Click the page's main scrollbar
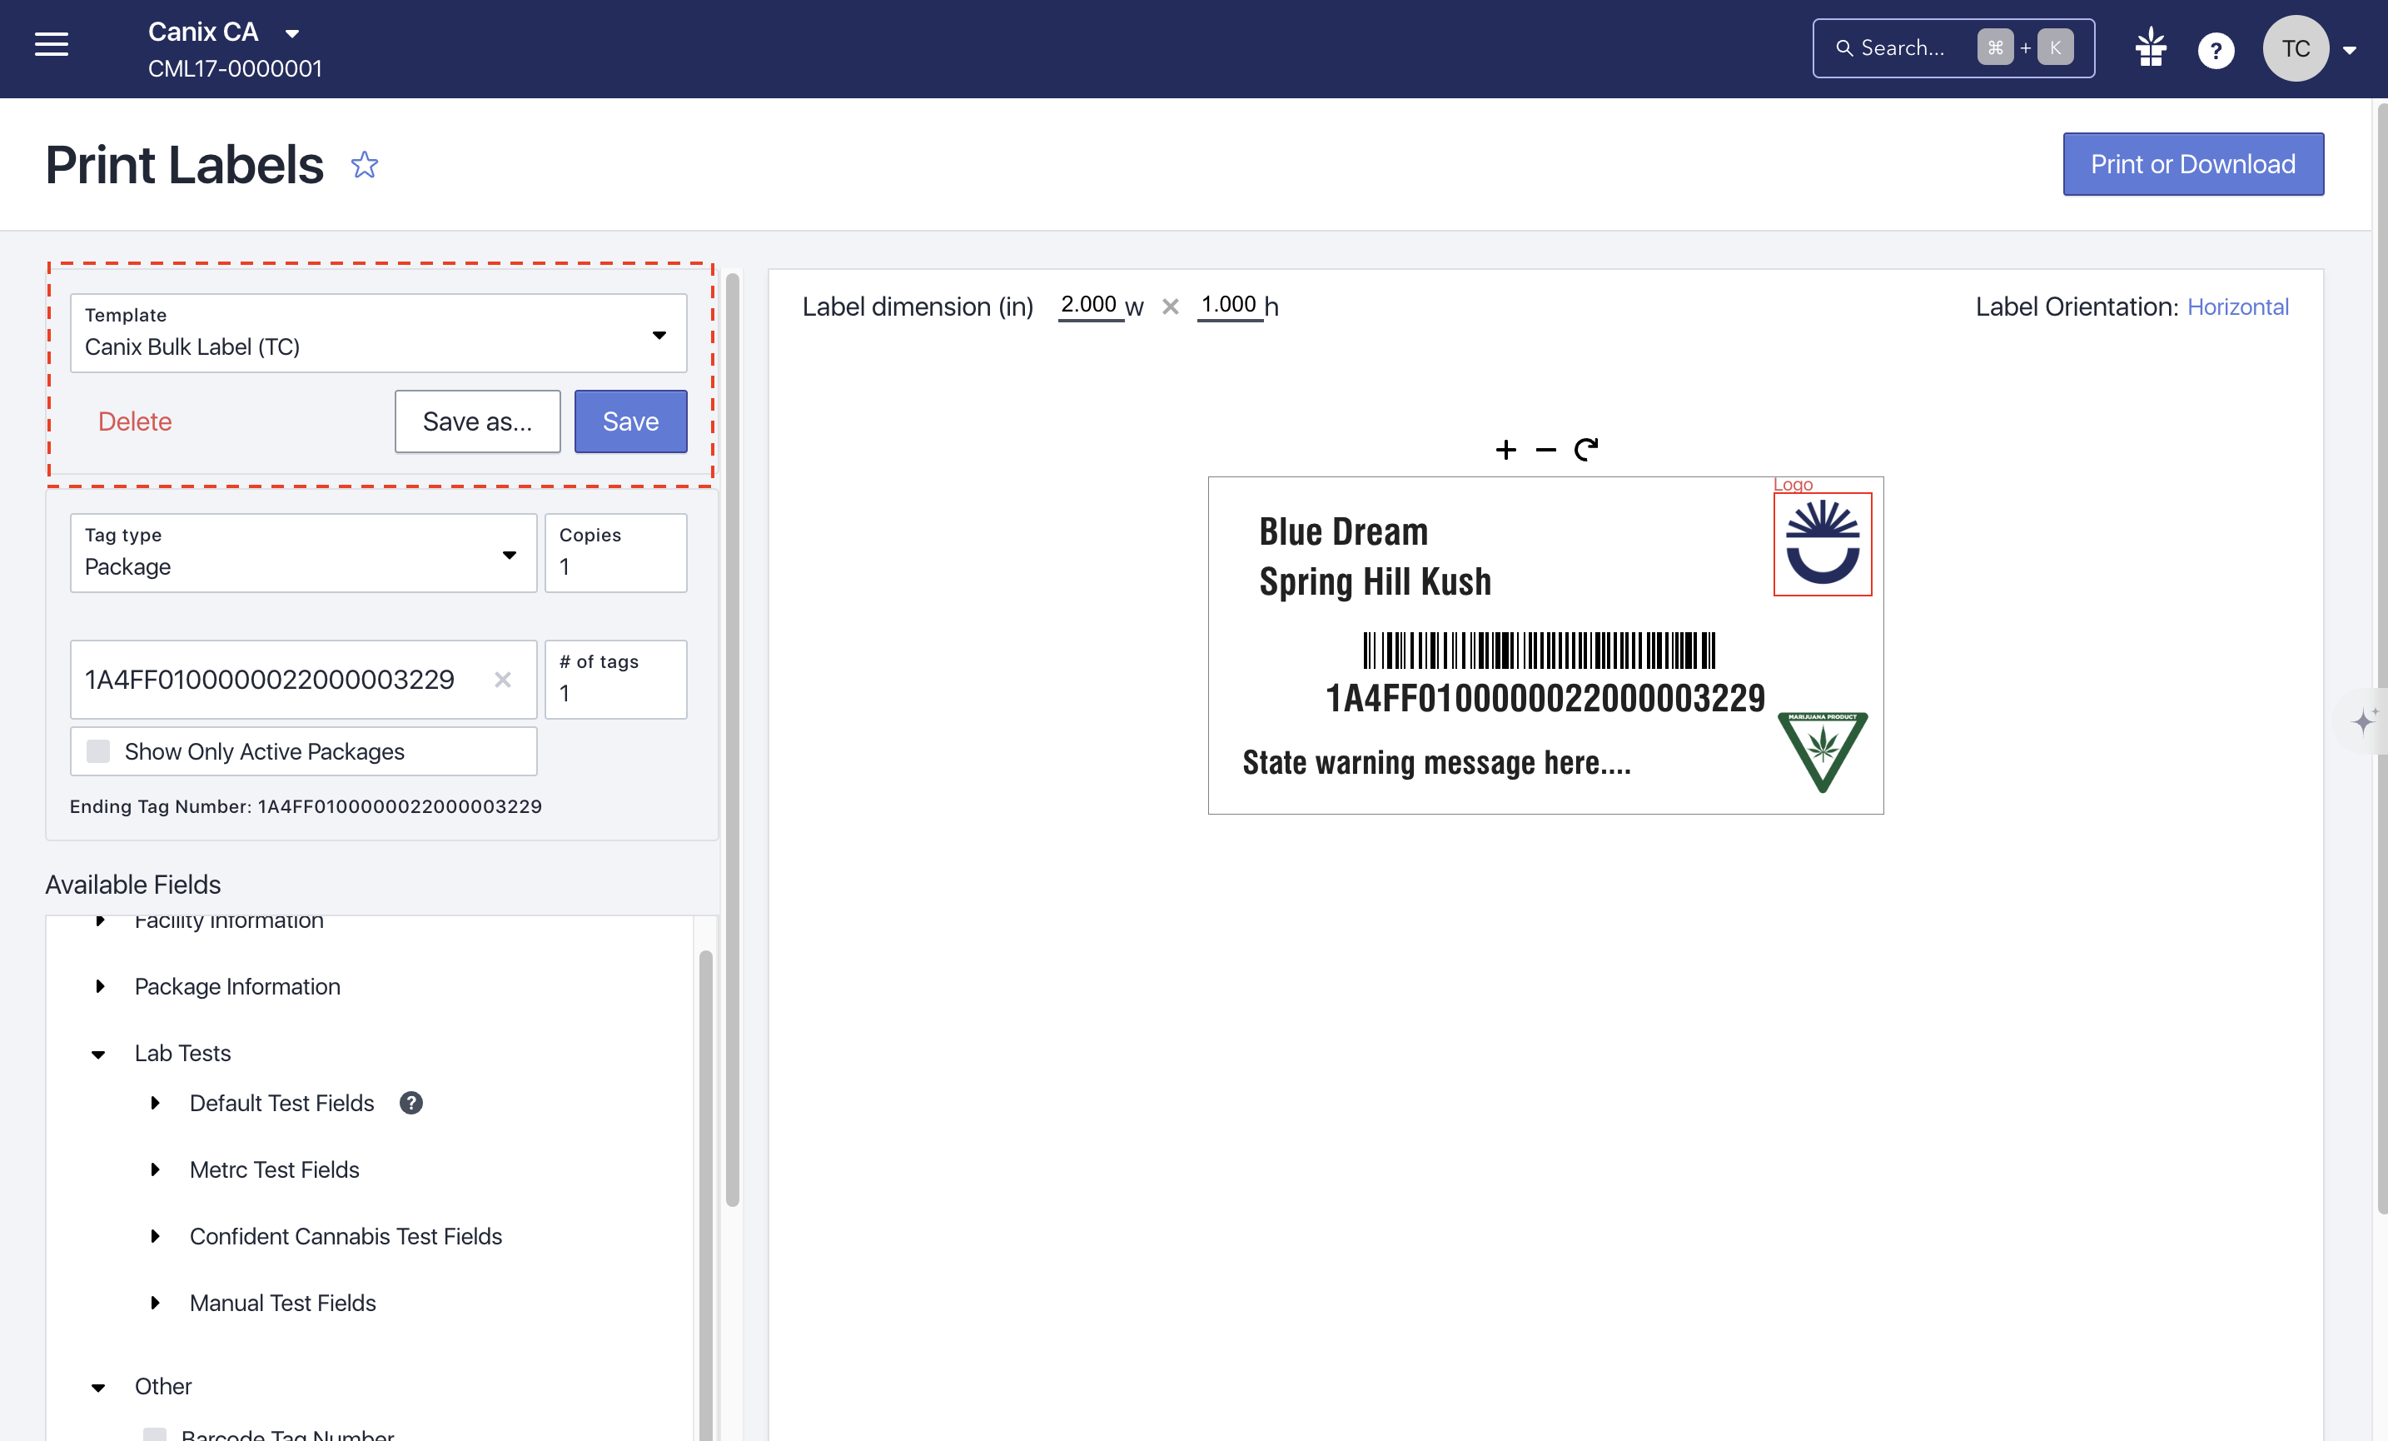 click(2382, 660)
